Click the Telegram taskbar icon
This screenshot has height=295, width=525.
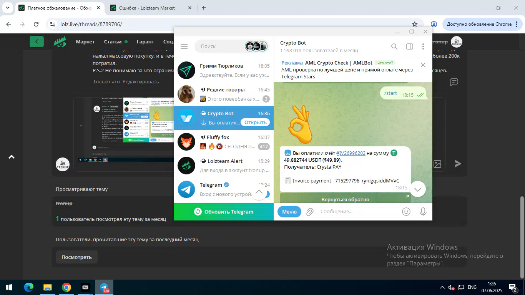pos(104,287)
